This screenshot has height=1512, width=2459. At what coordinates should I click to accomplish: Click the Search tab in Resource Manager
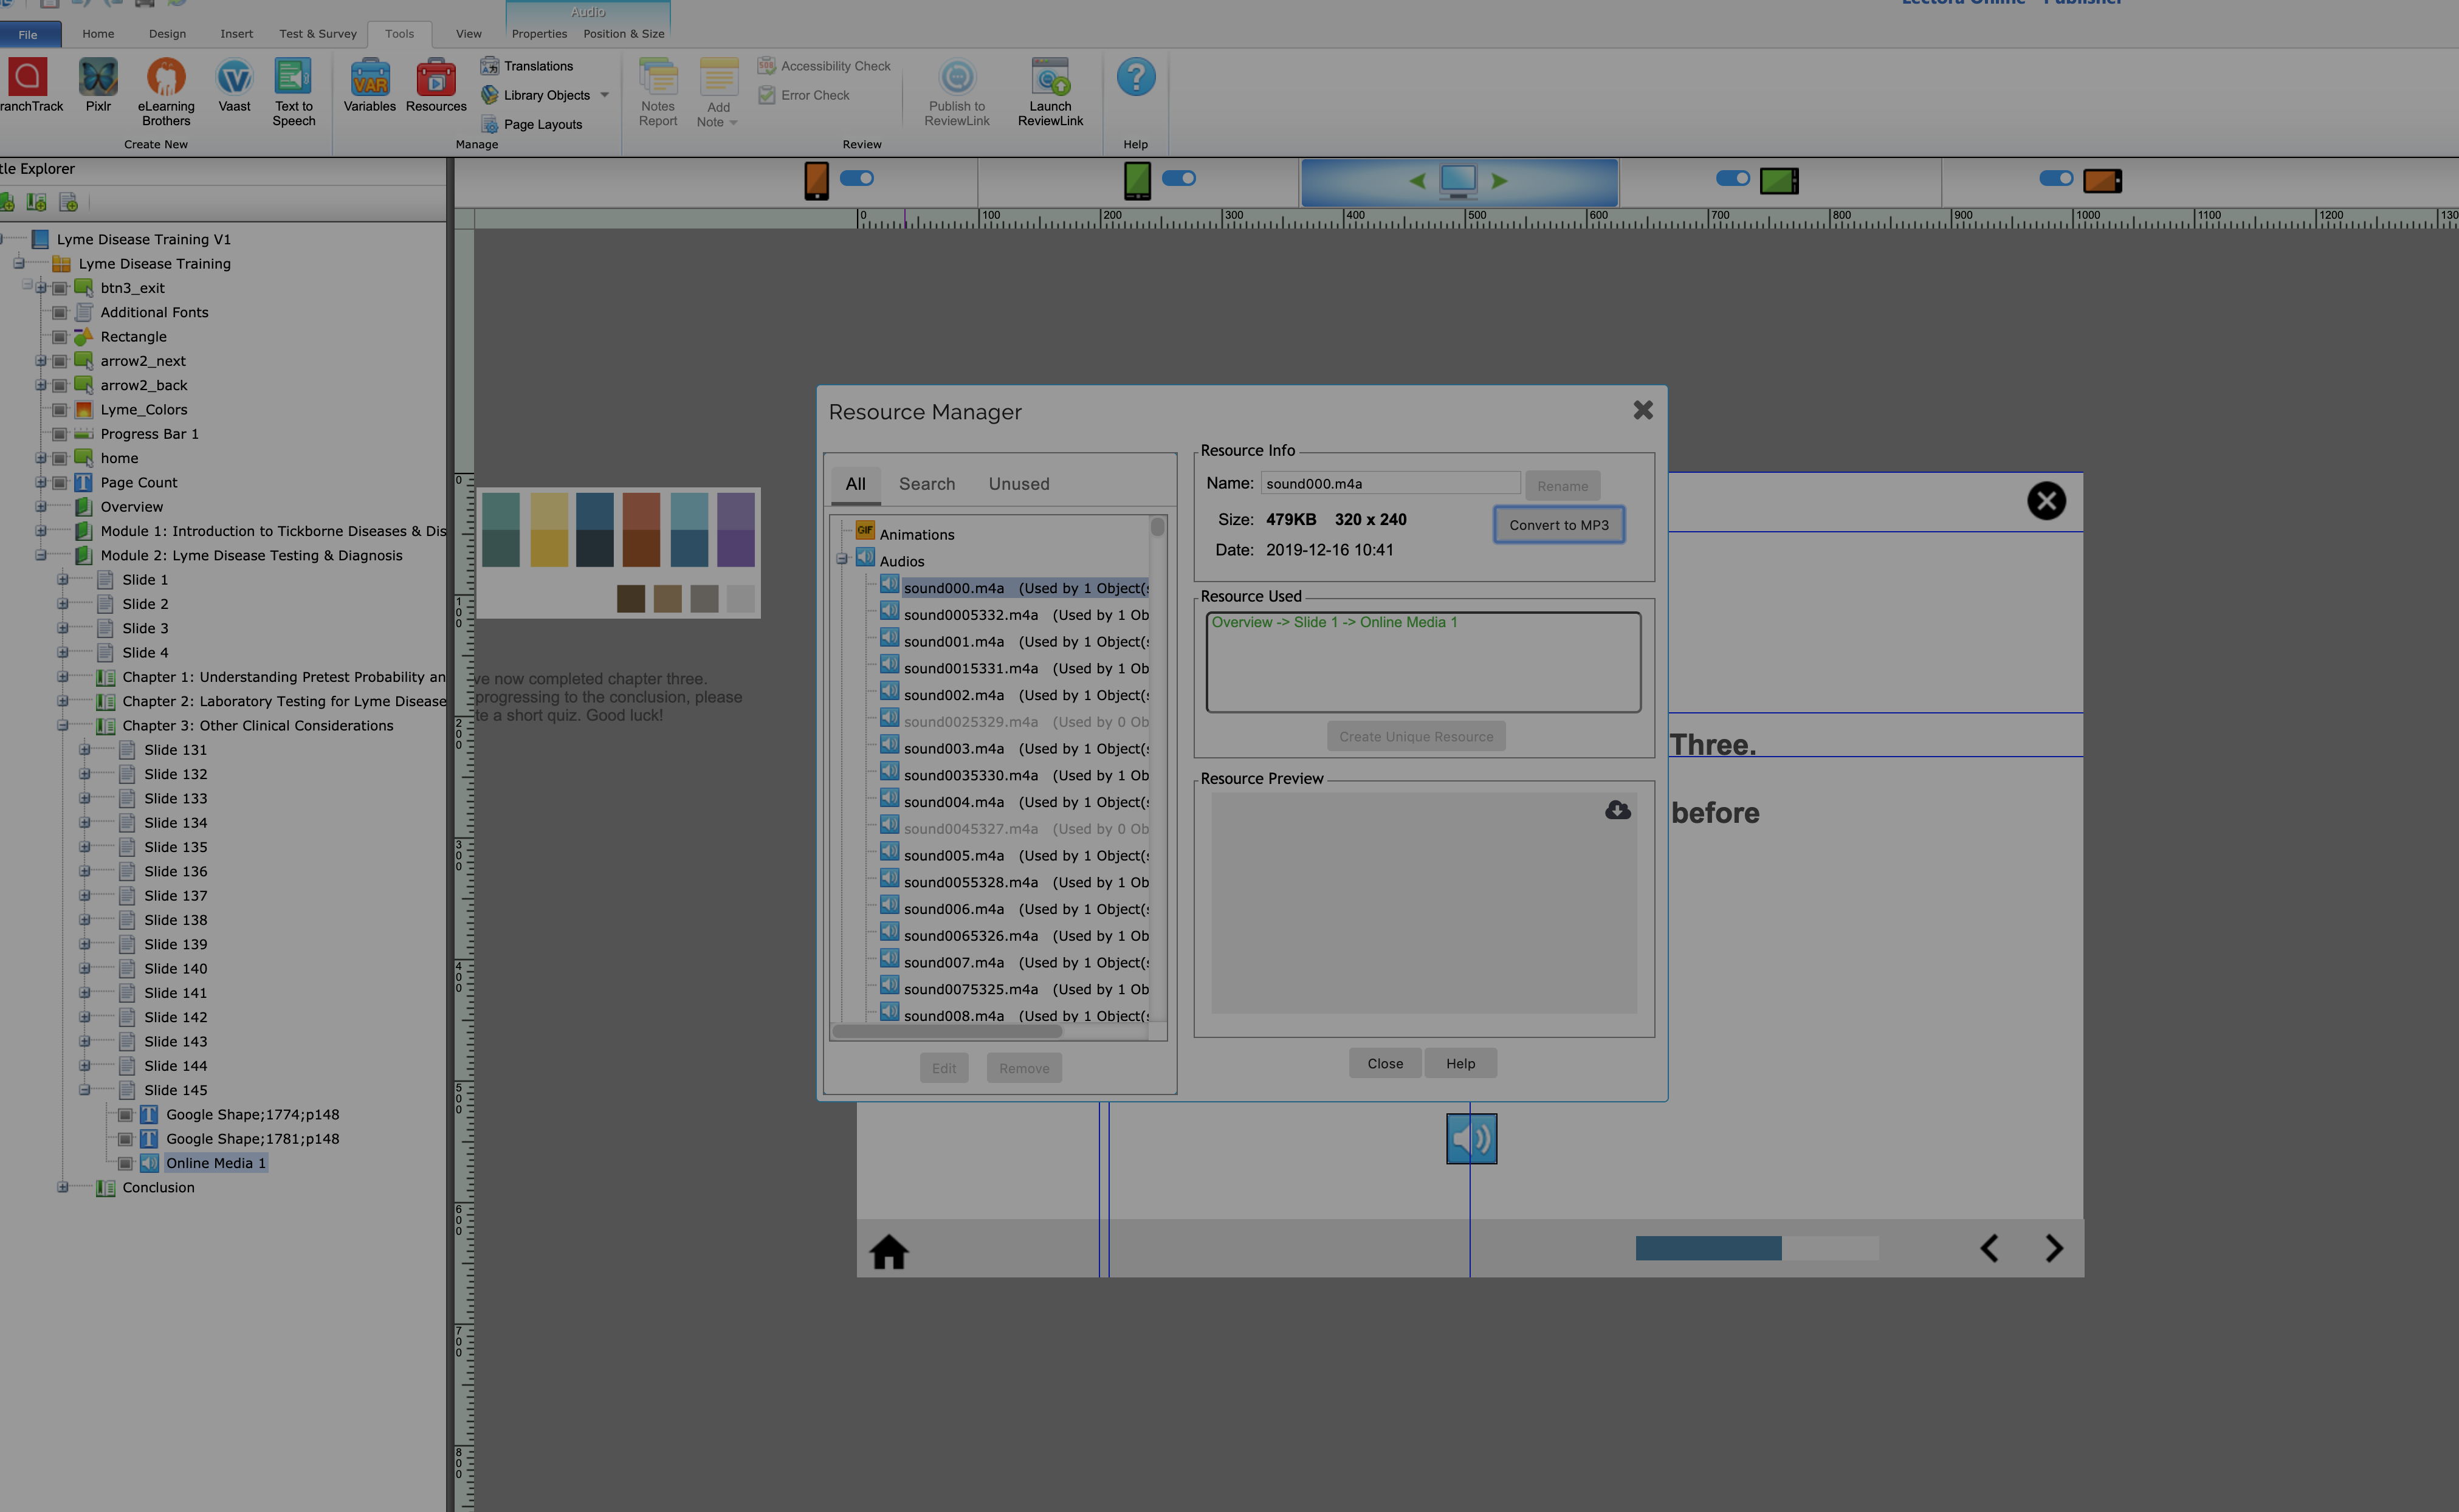(926, 483)
